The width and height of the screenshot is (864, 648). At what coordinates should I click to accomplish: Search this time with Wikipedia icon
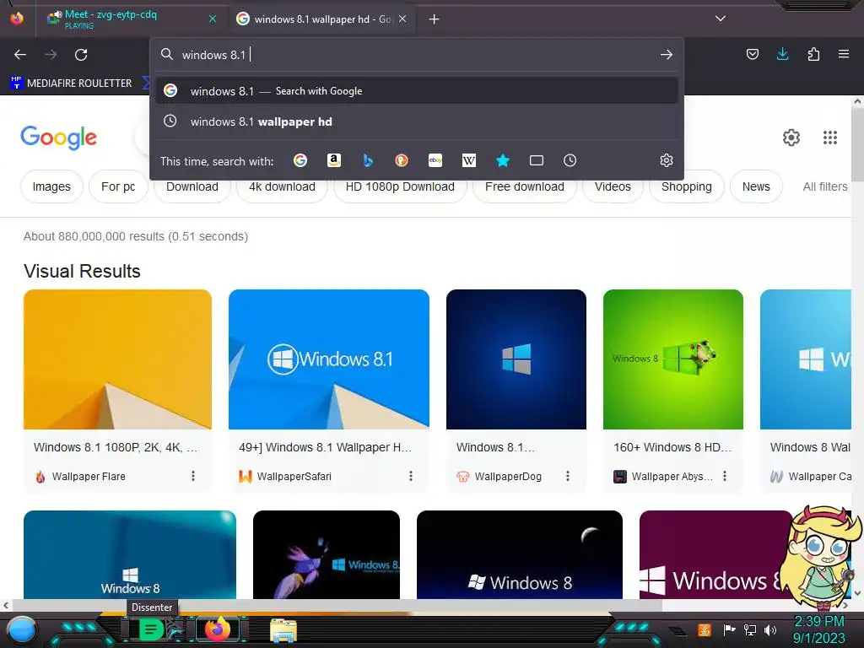(469, 160)
